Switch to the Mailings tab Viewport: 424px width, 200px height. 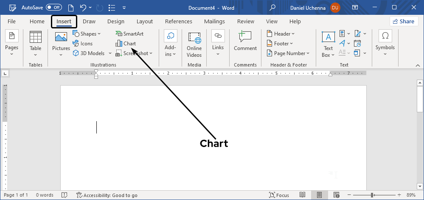pos(214,21)
